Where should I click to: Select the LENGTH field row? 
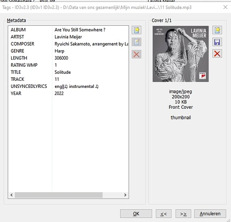click(x=68, y=58)
